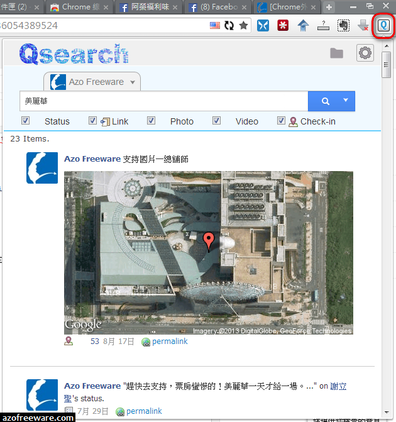396x422 pixels.
Task: Click the popup scrollbar up arrow
Action: click(x=387, y=46)
